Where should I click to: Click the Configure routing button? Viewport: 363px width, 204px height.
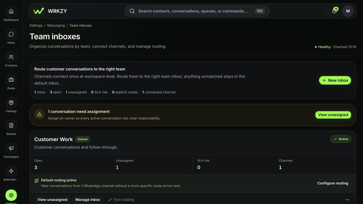(x=333, y=183)
